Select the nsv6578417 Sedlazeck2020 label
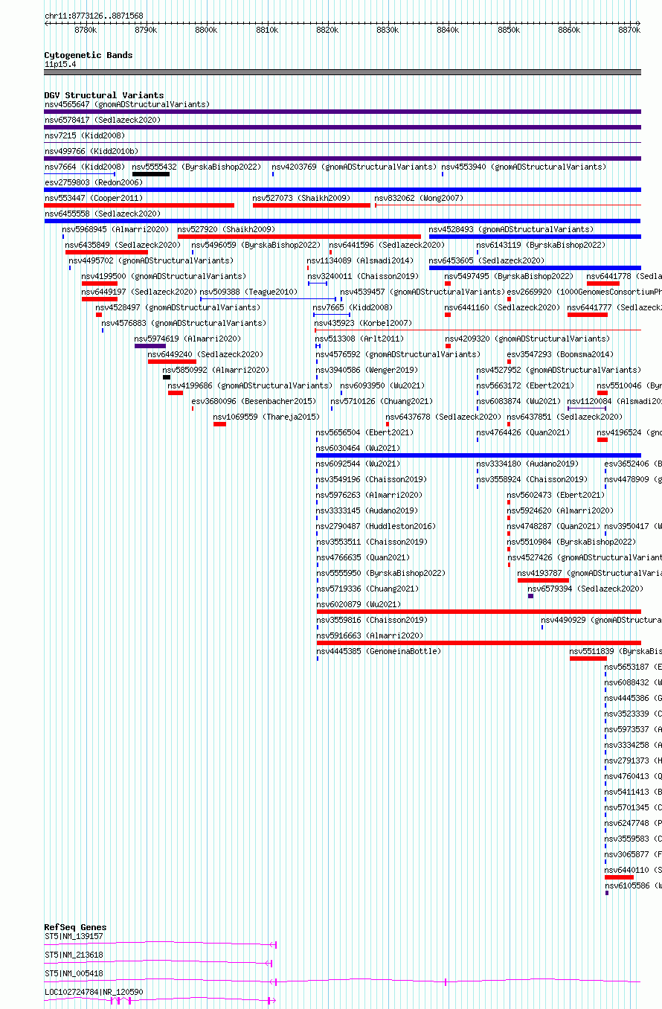 click(103, 120)
